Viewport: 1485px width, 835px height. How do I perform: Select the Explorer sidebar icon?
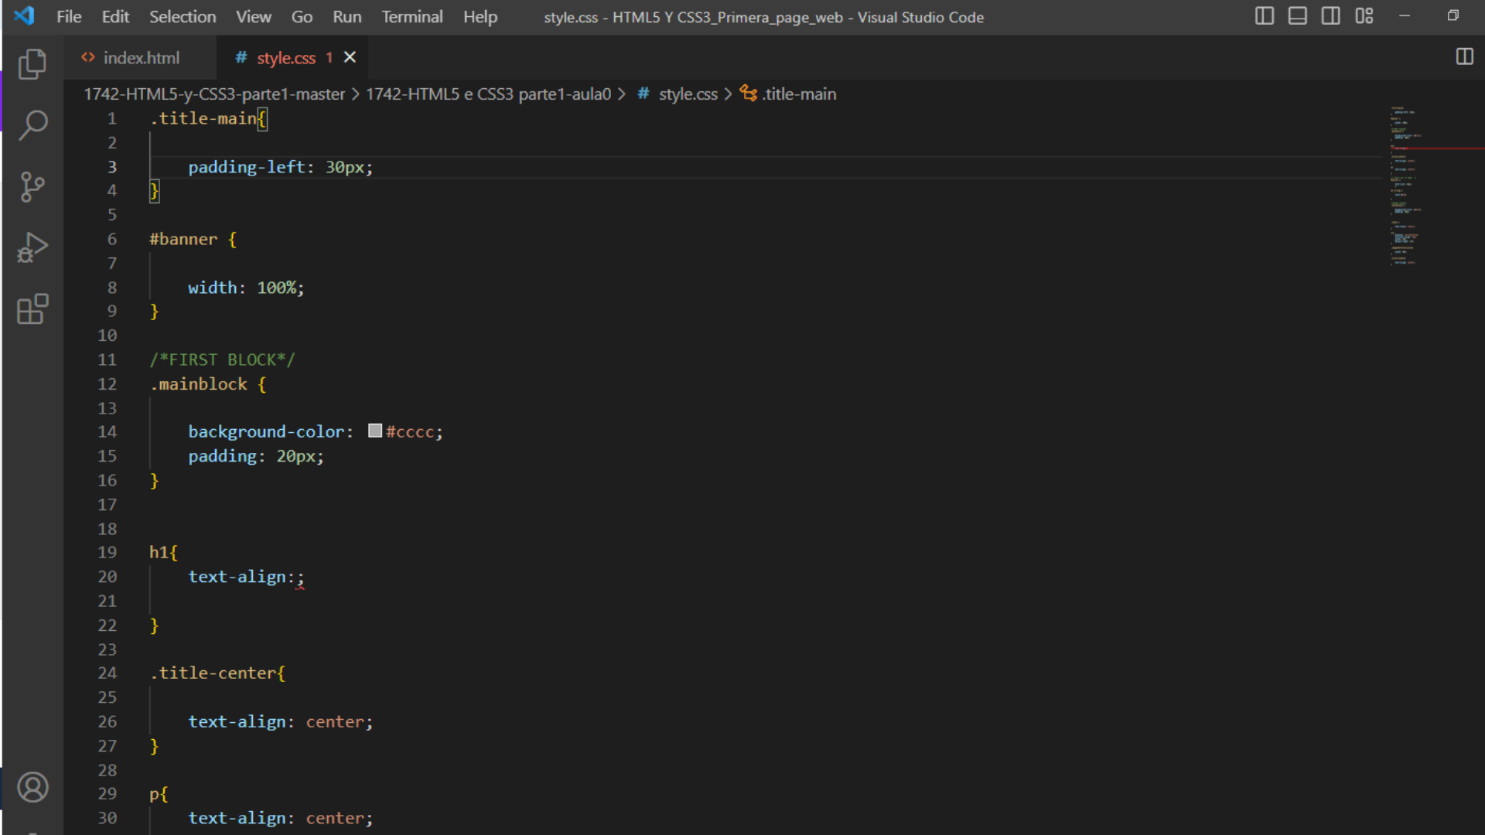[32, 63]
